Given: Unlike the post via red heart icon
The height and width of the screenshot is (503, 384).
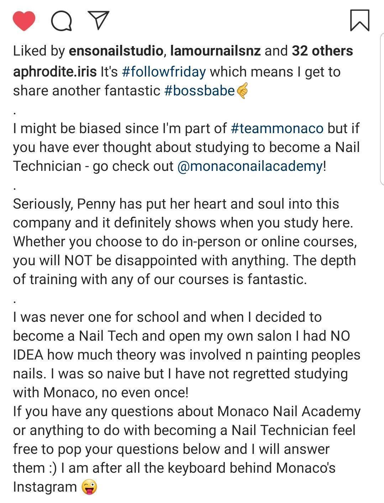Looking at the screenshot, I should [24, 21].
